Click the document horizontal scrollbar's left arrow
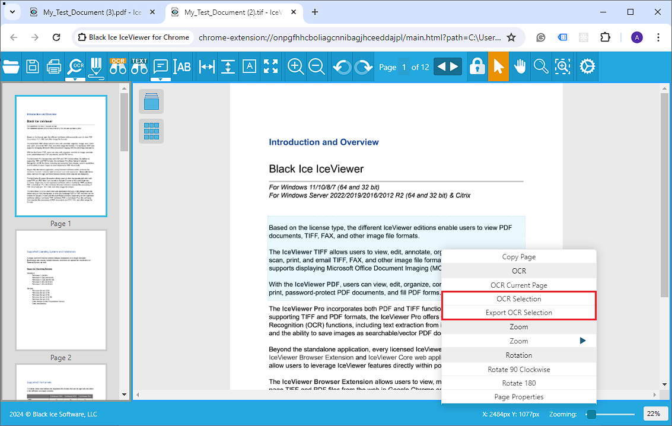Viewport: 672px width, 426px height. 138,395
